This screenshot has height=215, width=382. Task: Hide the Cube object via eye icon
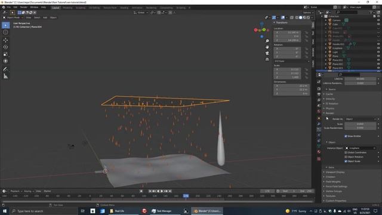(x=378, y=24)
